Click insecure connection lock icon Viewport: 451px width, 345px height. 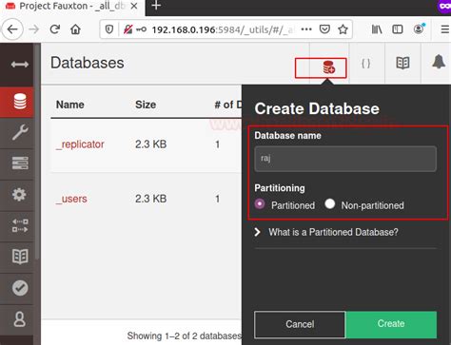(128, 29)
